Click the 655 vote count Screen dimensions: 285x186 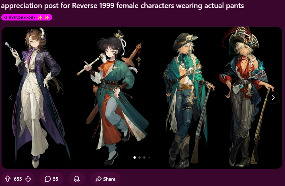tap(18, 179)
